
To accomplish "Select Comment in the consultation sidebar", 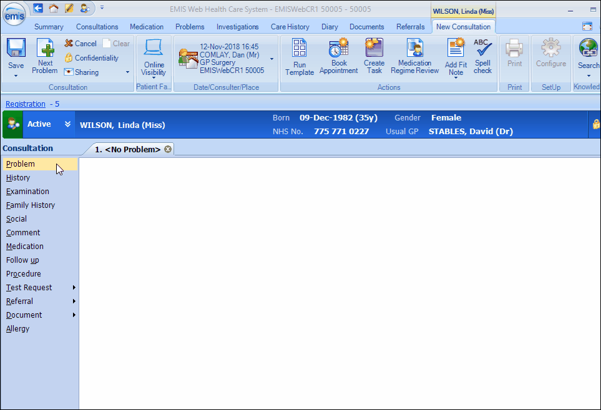I will coord(40,233).
